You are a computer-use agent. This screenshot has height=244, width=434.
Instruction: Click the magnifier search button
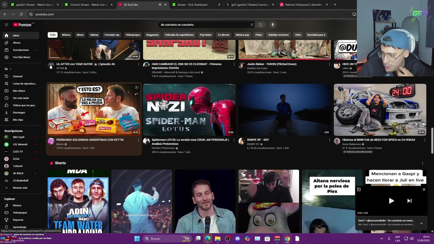tap(260, 25)
